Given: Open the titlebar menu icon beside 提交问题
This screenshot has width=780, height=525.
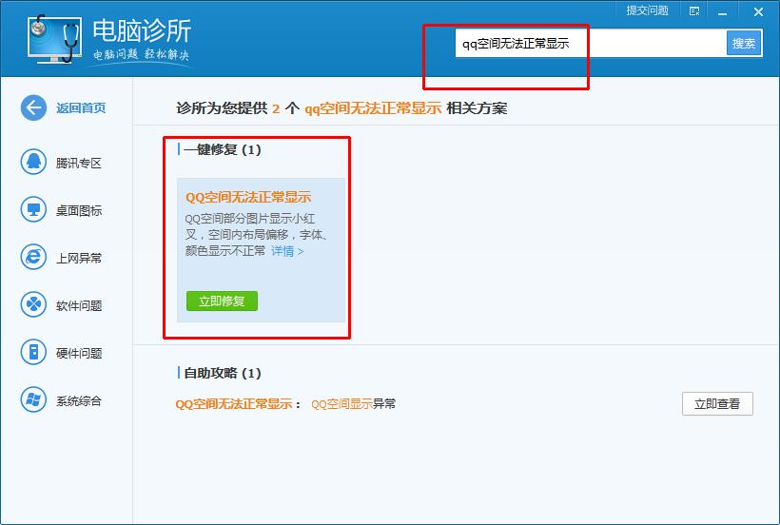Looking at the screenshot, I should tap(694, 11).
